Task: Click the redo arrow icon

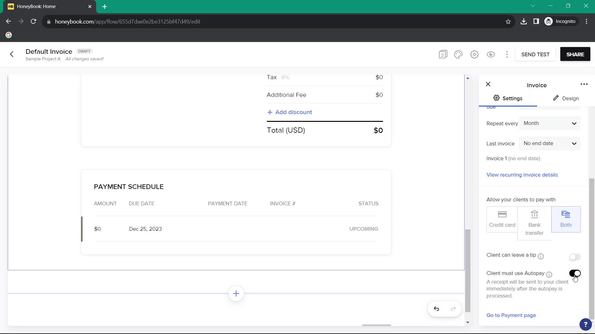Action: click(453, 309)
